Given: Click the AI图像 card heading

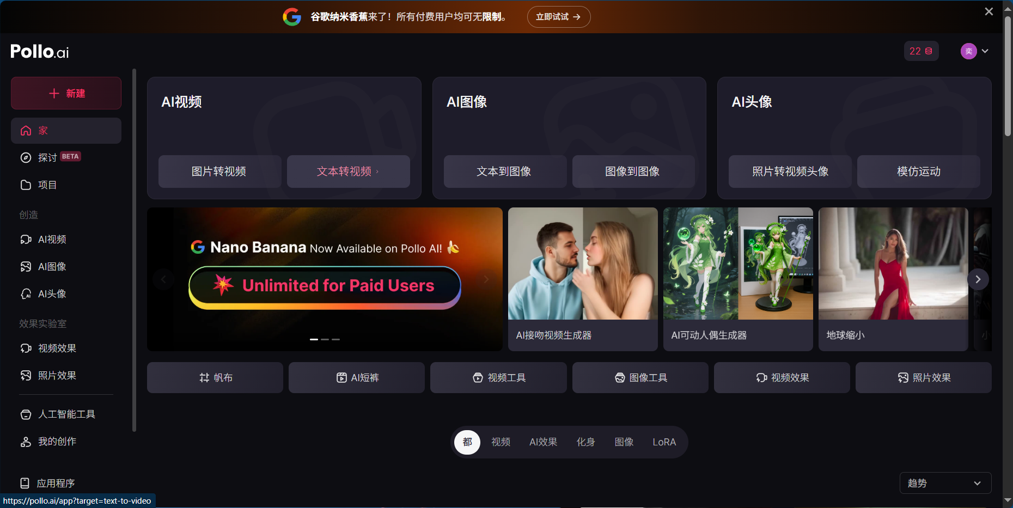Looking at the screenshot, I should click(467, 102).
